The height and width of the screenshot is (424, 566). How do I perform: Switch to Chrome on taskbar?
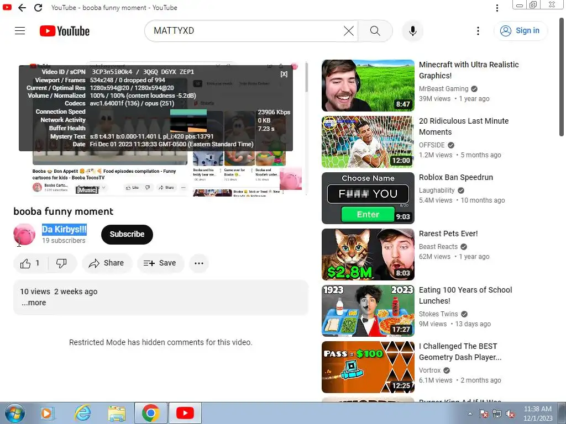pyautogui.click(x=151, y=413)
